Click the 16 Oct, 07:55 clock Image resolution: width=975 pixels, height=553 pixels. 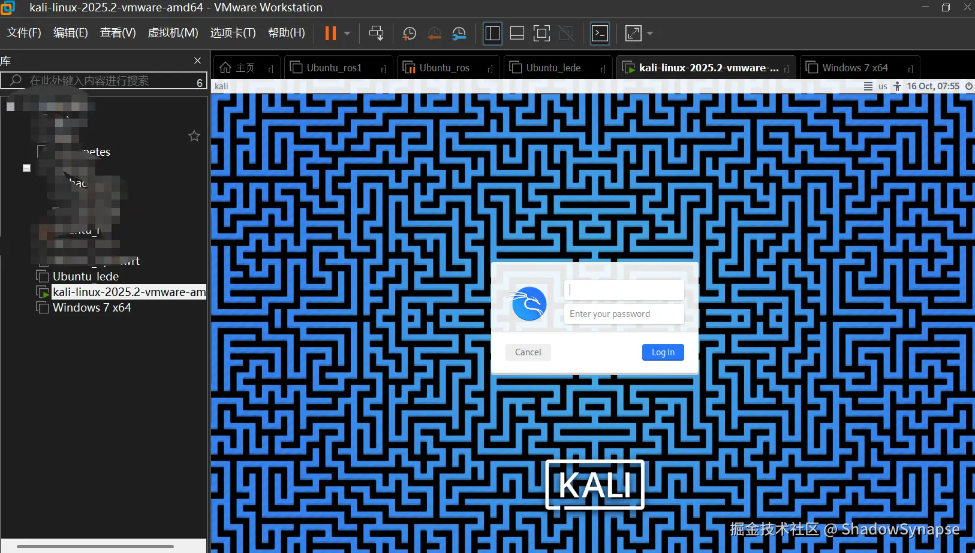coord(933,86)
